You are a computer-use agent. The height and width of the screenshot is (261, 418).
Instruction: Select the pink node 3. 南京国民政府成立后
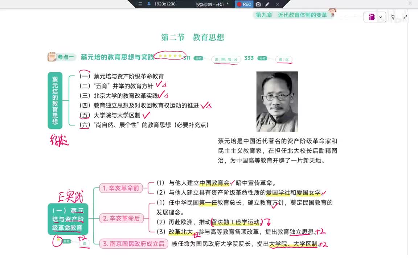tap(134, 244)
